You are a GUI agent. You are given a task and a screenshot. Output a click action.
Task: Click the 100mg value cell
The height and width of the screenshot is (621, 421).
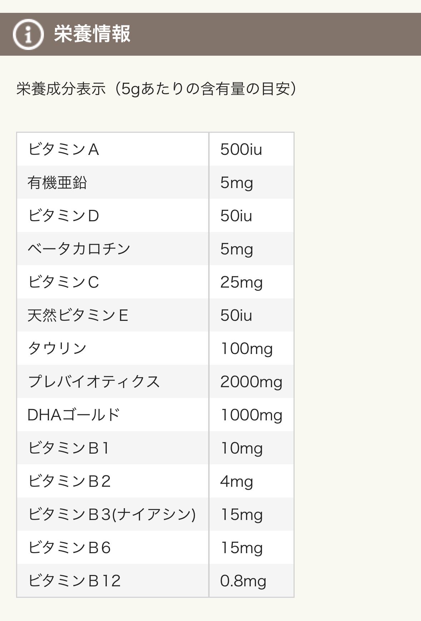246,348
